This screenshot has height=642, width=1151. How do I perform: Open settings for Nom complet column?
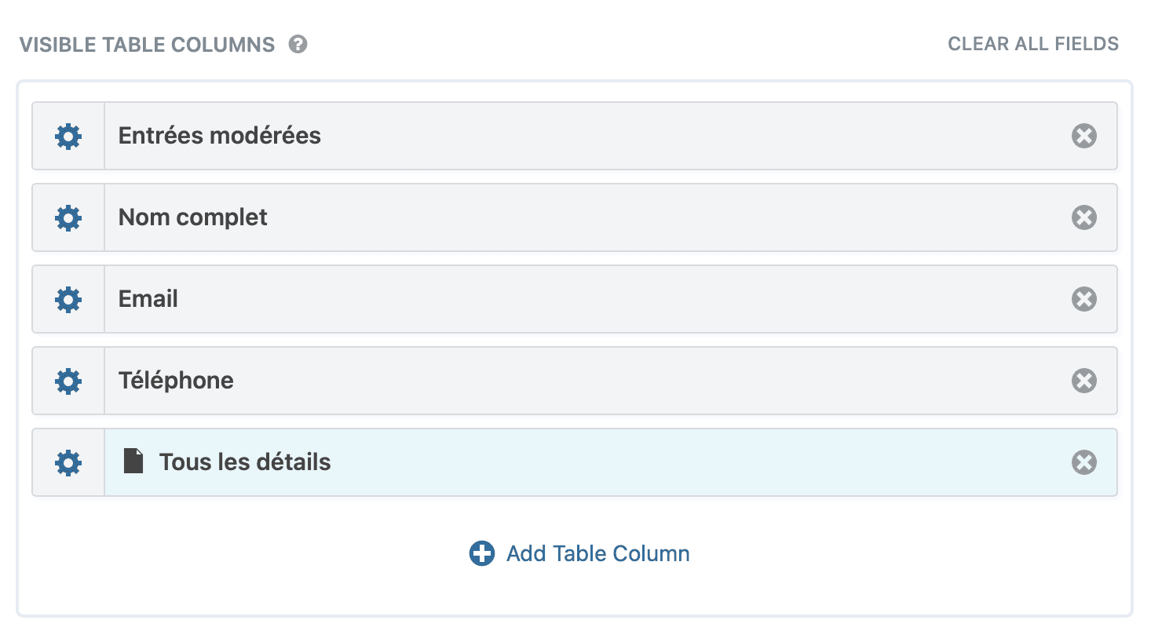coord(68,217)
